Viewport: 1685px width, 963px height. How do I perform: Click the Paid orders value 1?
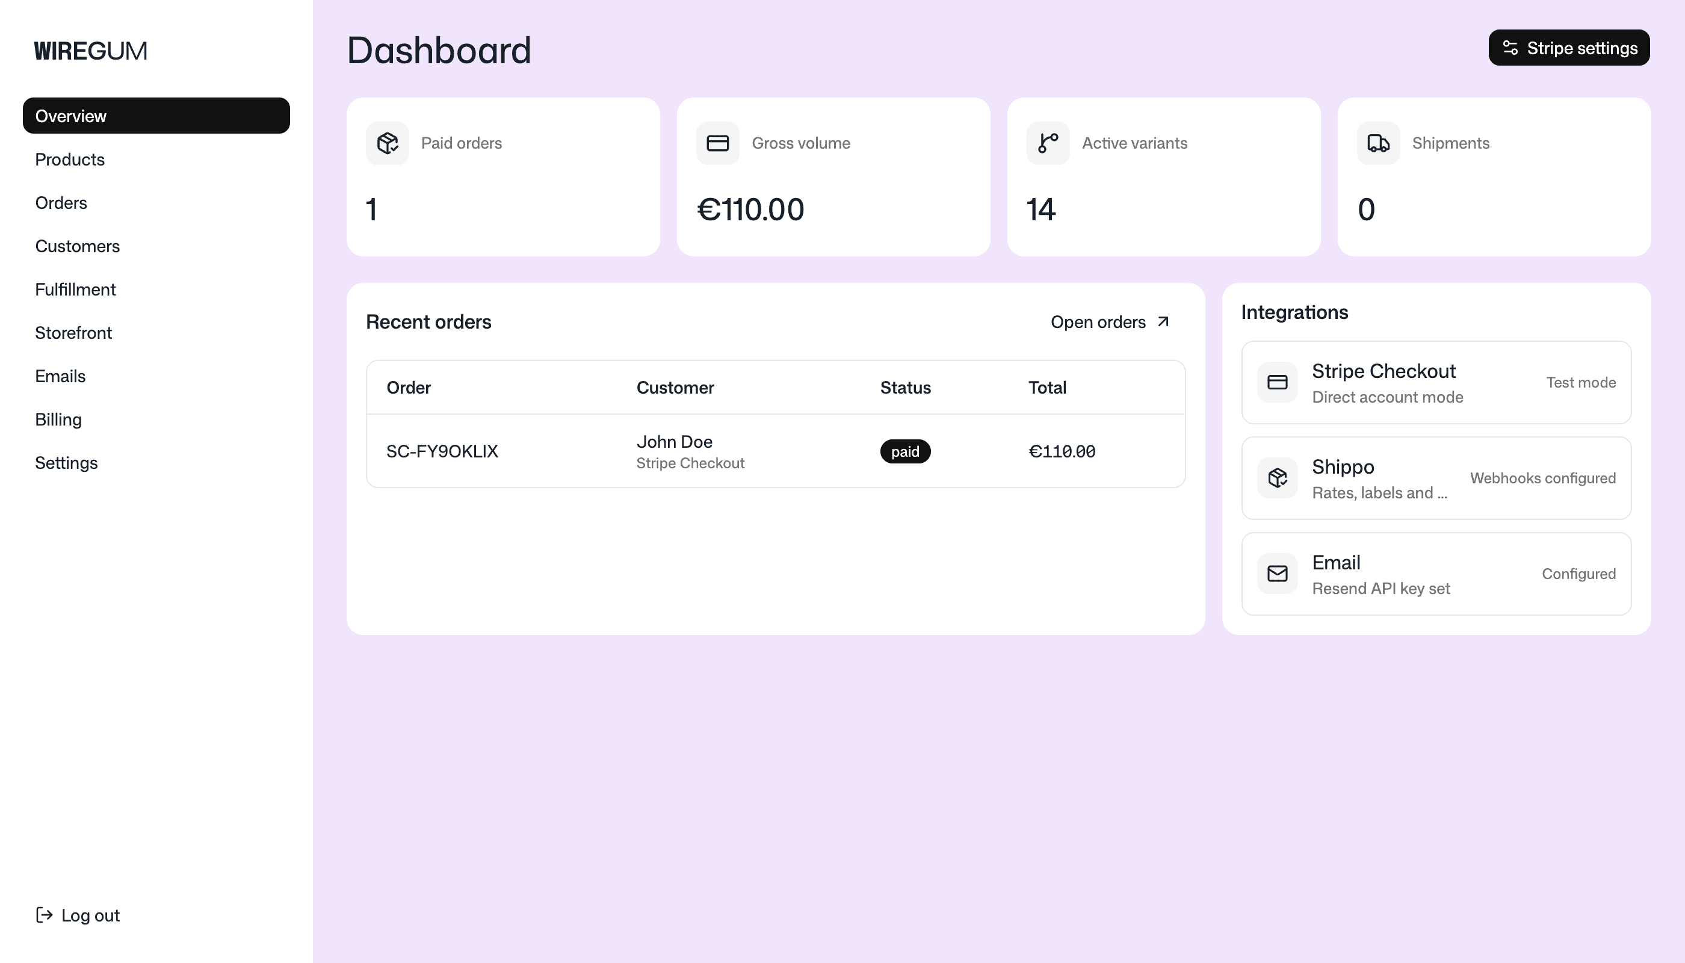[x=372, y=209]
